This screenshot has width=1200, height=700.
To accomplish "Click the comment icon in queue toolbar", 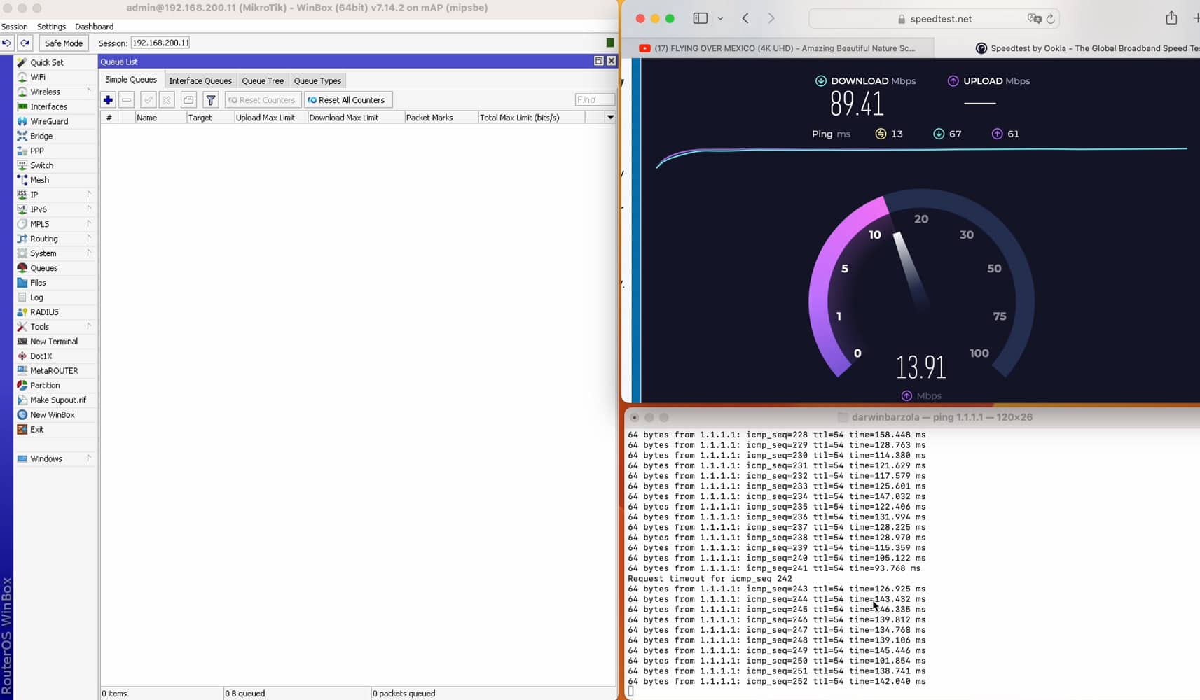I will [188, 100].
